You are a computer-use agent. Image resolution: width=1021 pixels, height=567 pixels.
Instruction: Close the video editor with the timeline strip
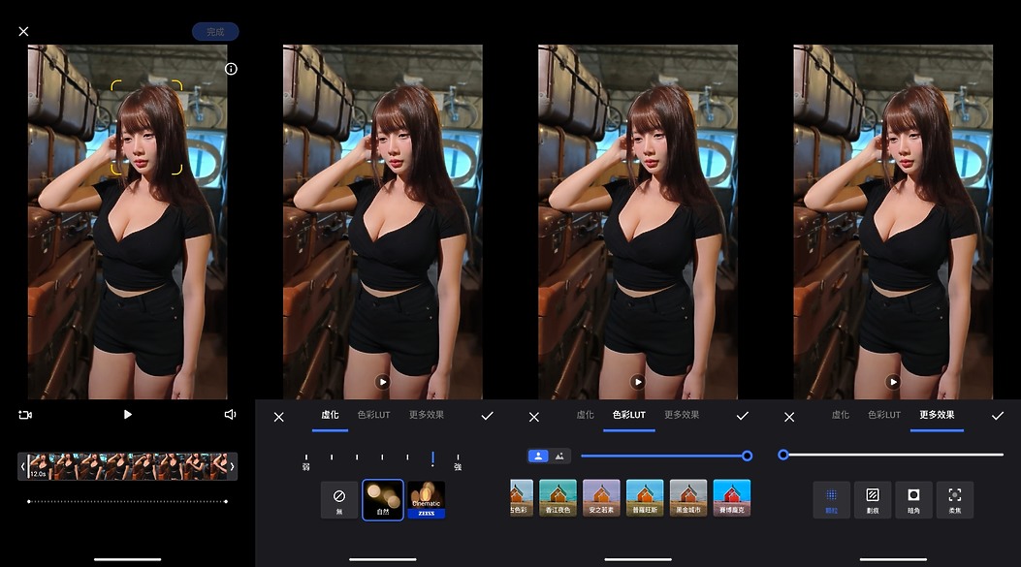tap(23, 31)
